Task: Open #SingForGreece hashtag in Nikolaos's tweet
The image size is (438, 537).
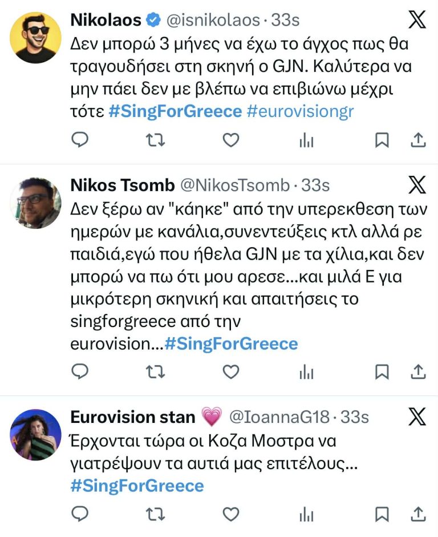Action: 175,111
